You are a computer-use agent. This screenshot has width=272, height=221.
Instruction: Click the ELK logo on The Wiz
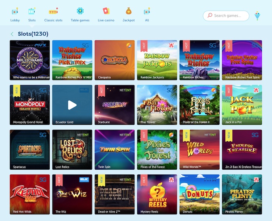click(x=84, y=179)
